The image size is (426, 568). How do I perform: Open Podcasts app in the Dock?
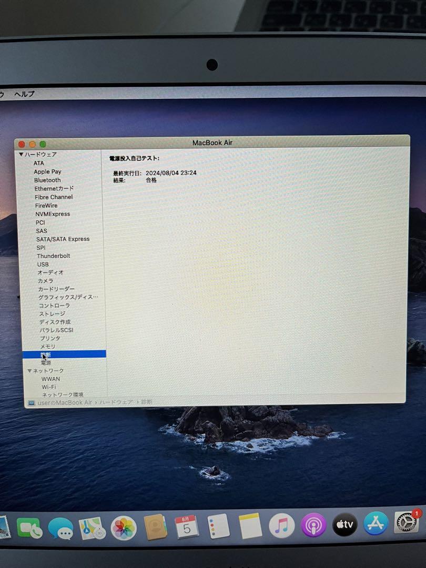[x=313, y=524]
